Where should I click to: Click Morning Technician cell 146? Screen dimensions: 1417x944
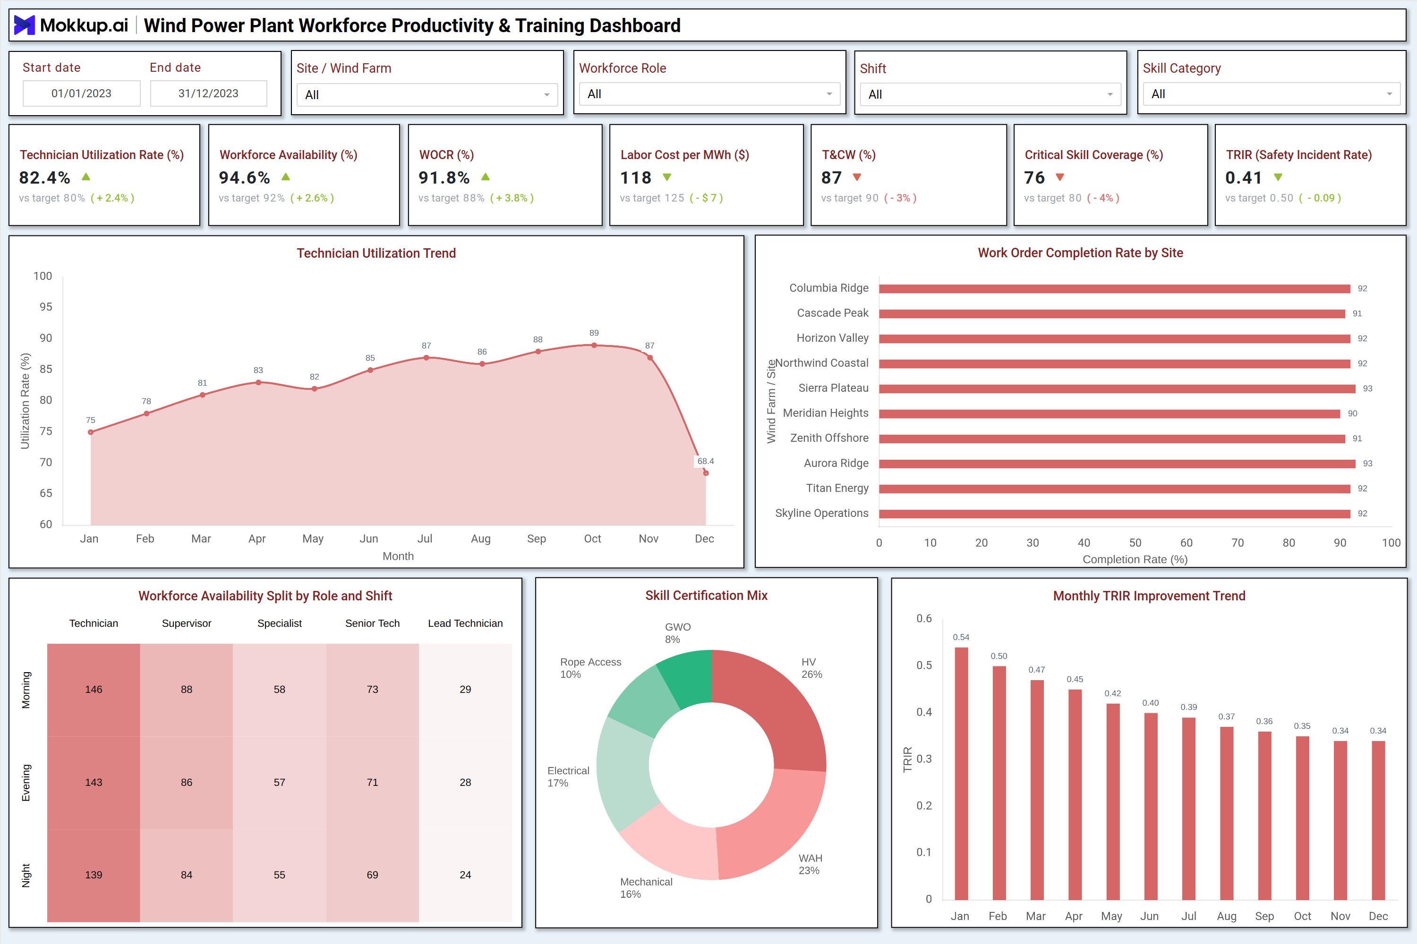pyautogui.click(x=94, y=690)
